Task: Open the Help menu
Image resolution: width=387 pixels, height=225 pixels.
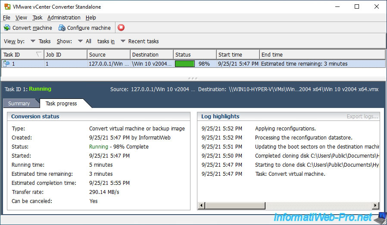Action: (x=91, y=18)
